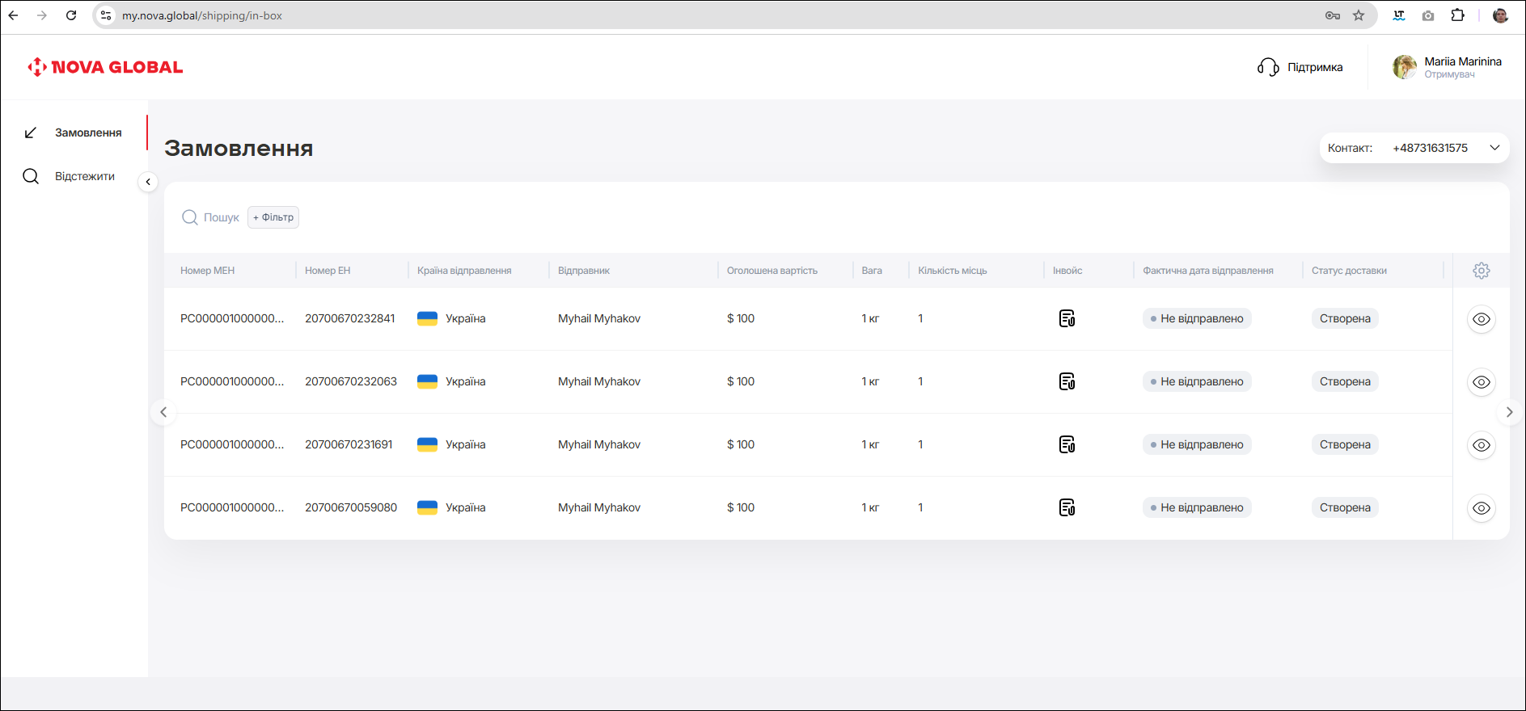1526x711 pixels.
Task: Open the Замовлення sidebar menu item
Action: tap(74, 133)
